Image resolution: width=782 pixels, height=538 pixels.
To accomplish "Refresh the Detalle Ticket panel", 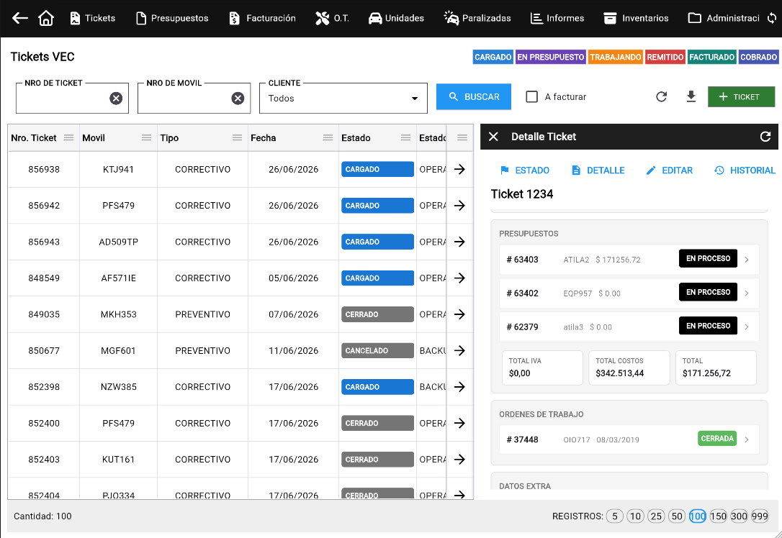I will [765, 137].
